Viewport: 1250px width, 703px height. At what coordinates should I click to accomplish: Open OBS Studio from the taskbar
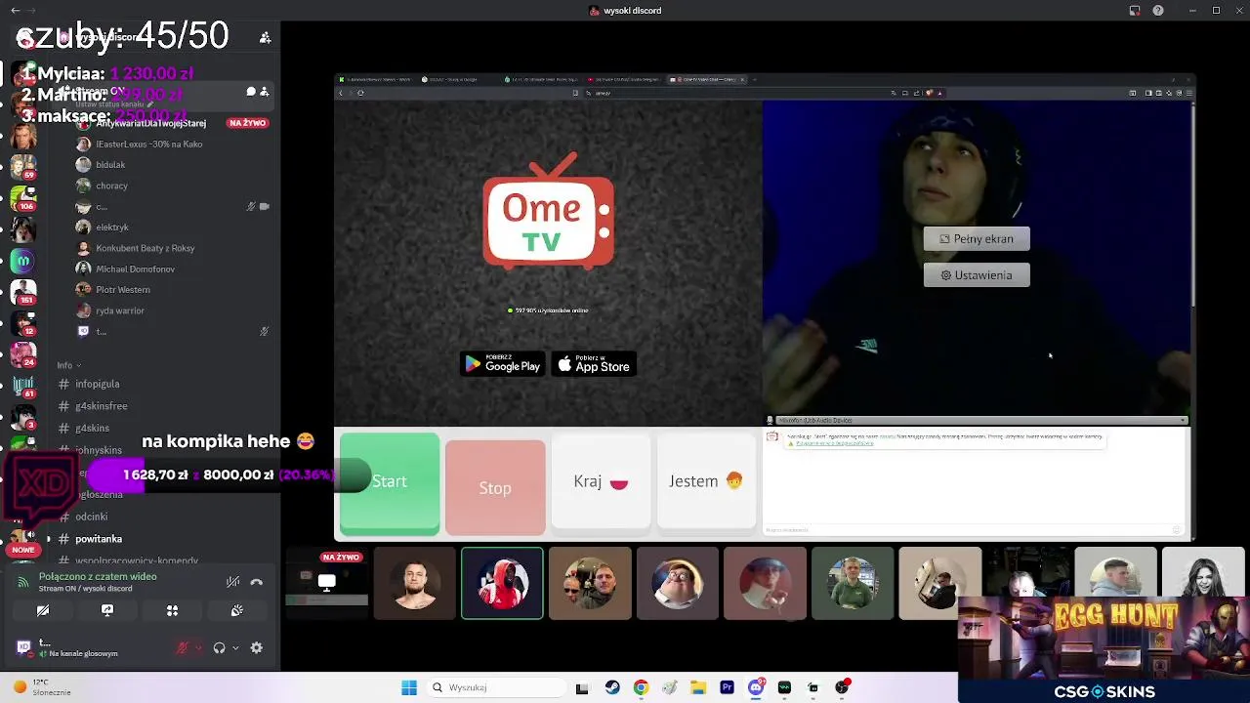tap(842, 687)
